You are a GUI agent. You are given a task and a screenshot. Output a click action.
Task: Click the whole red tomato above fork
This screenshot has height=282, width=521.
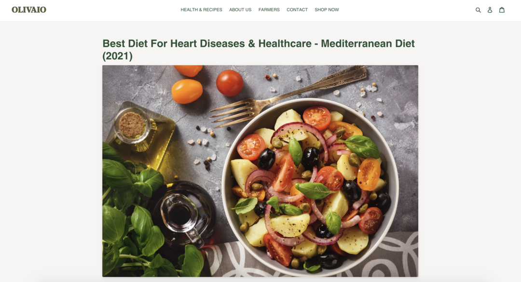point(230,83)
